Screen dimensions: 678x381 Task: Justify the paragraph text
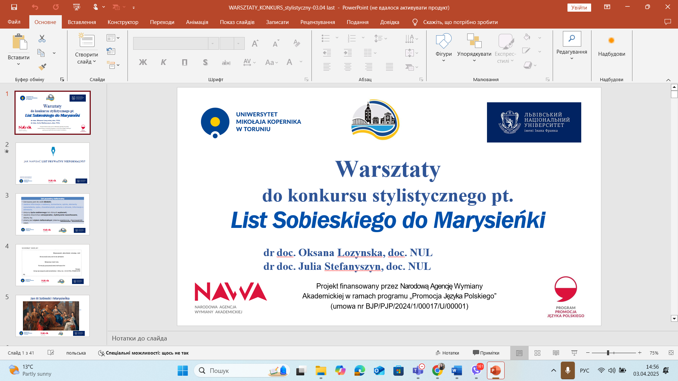[x=389, y=67]
